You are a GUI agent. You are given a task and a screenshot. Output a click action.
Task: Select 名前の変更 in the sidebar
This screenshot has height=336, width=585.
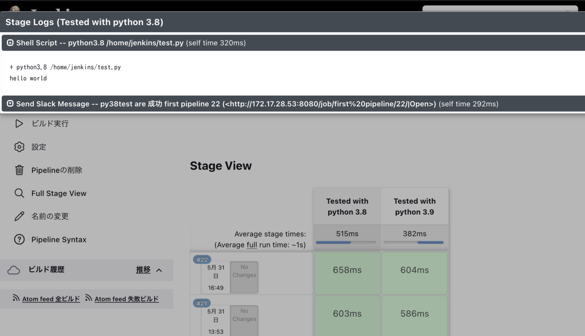50,216
